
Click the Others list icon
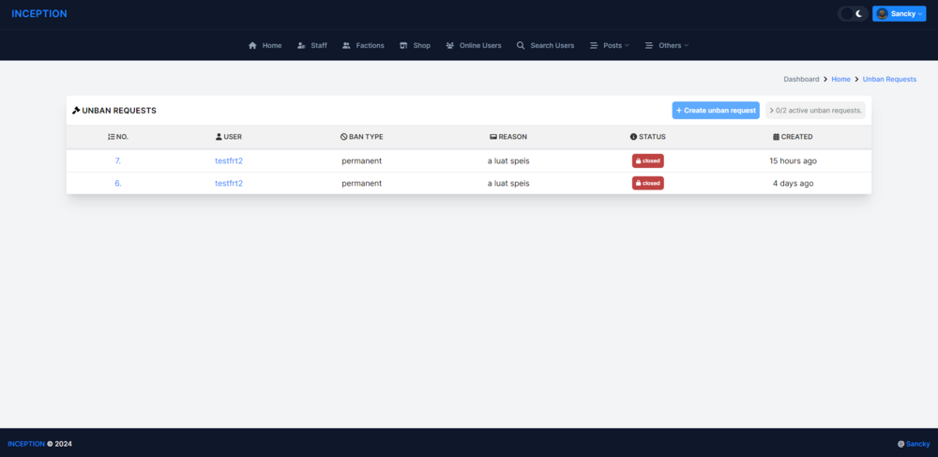(x=648, y=45)
